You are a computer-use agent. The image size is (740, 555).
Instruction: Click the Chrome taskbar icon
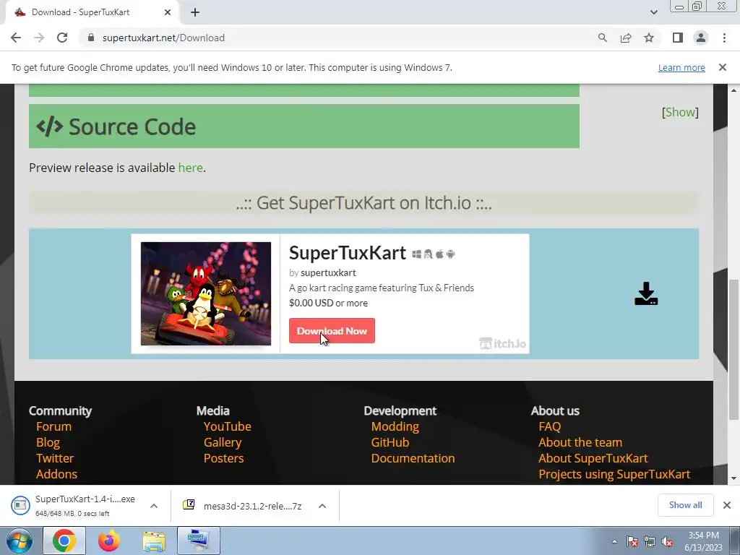coord(64,541)
